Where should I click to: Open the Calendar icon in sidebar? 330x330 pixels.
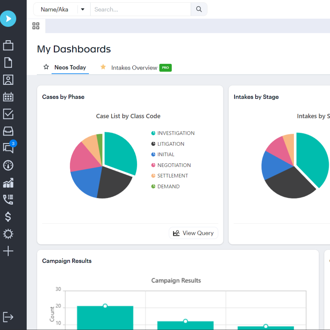click(x=8, y=97)
